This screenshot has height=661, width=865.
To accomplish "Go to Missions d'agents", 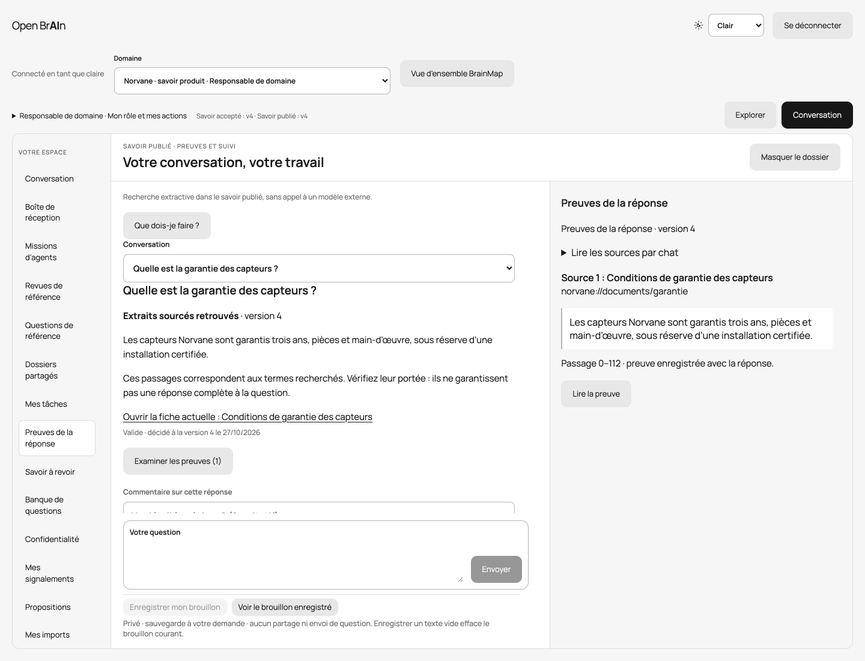I will coord(57,252).
